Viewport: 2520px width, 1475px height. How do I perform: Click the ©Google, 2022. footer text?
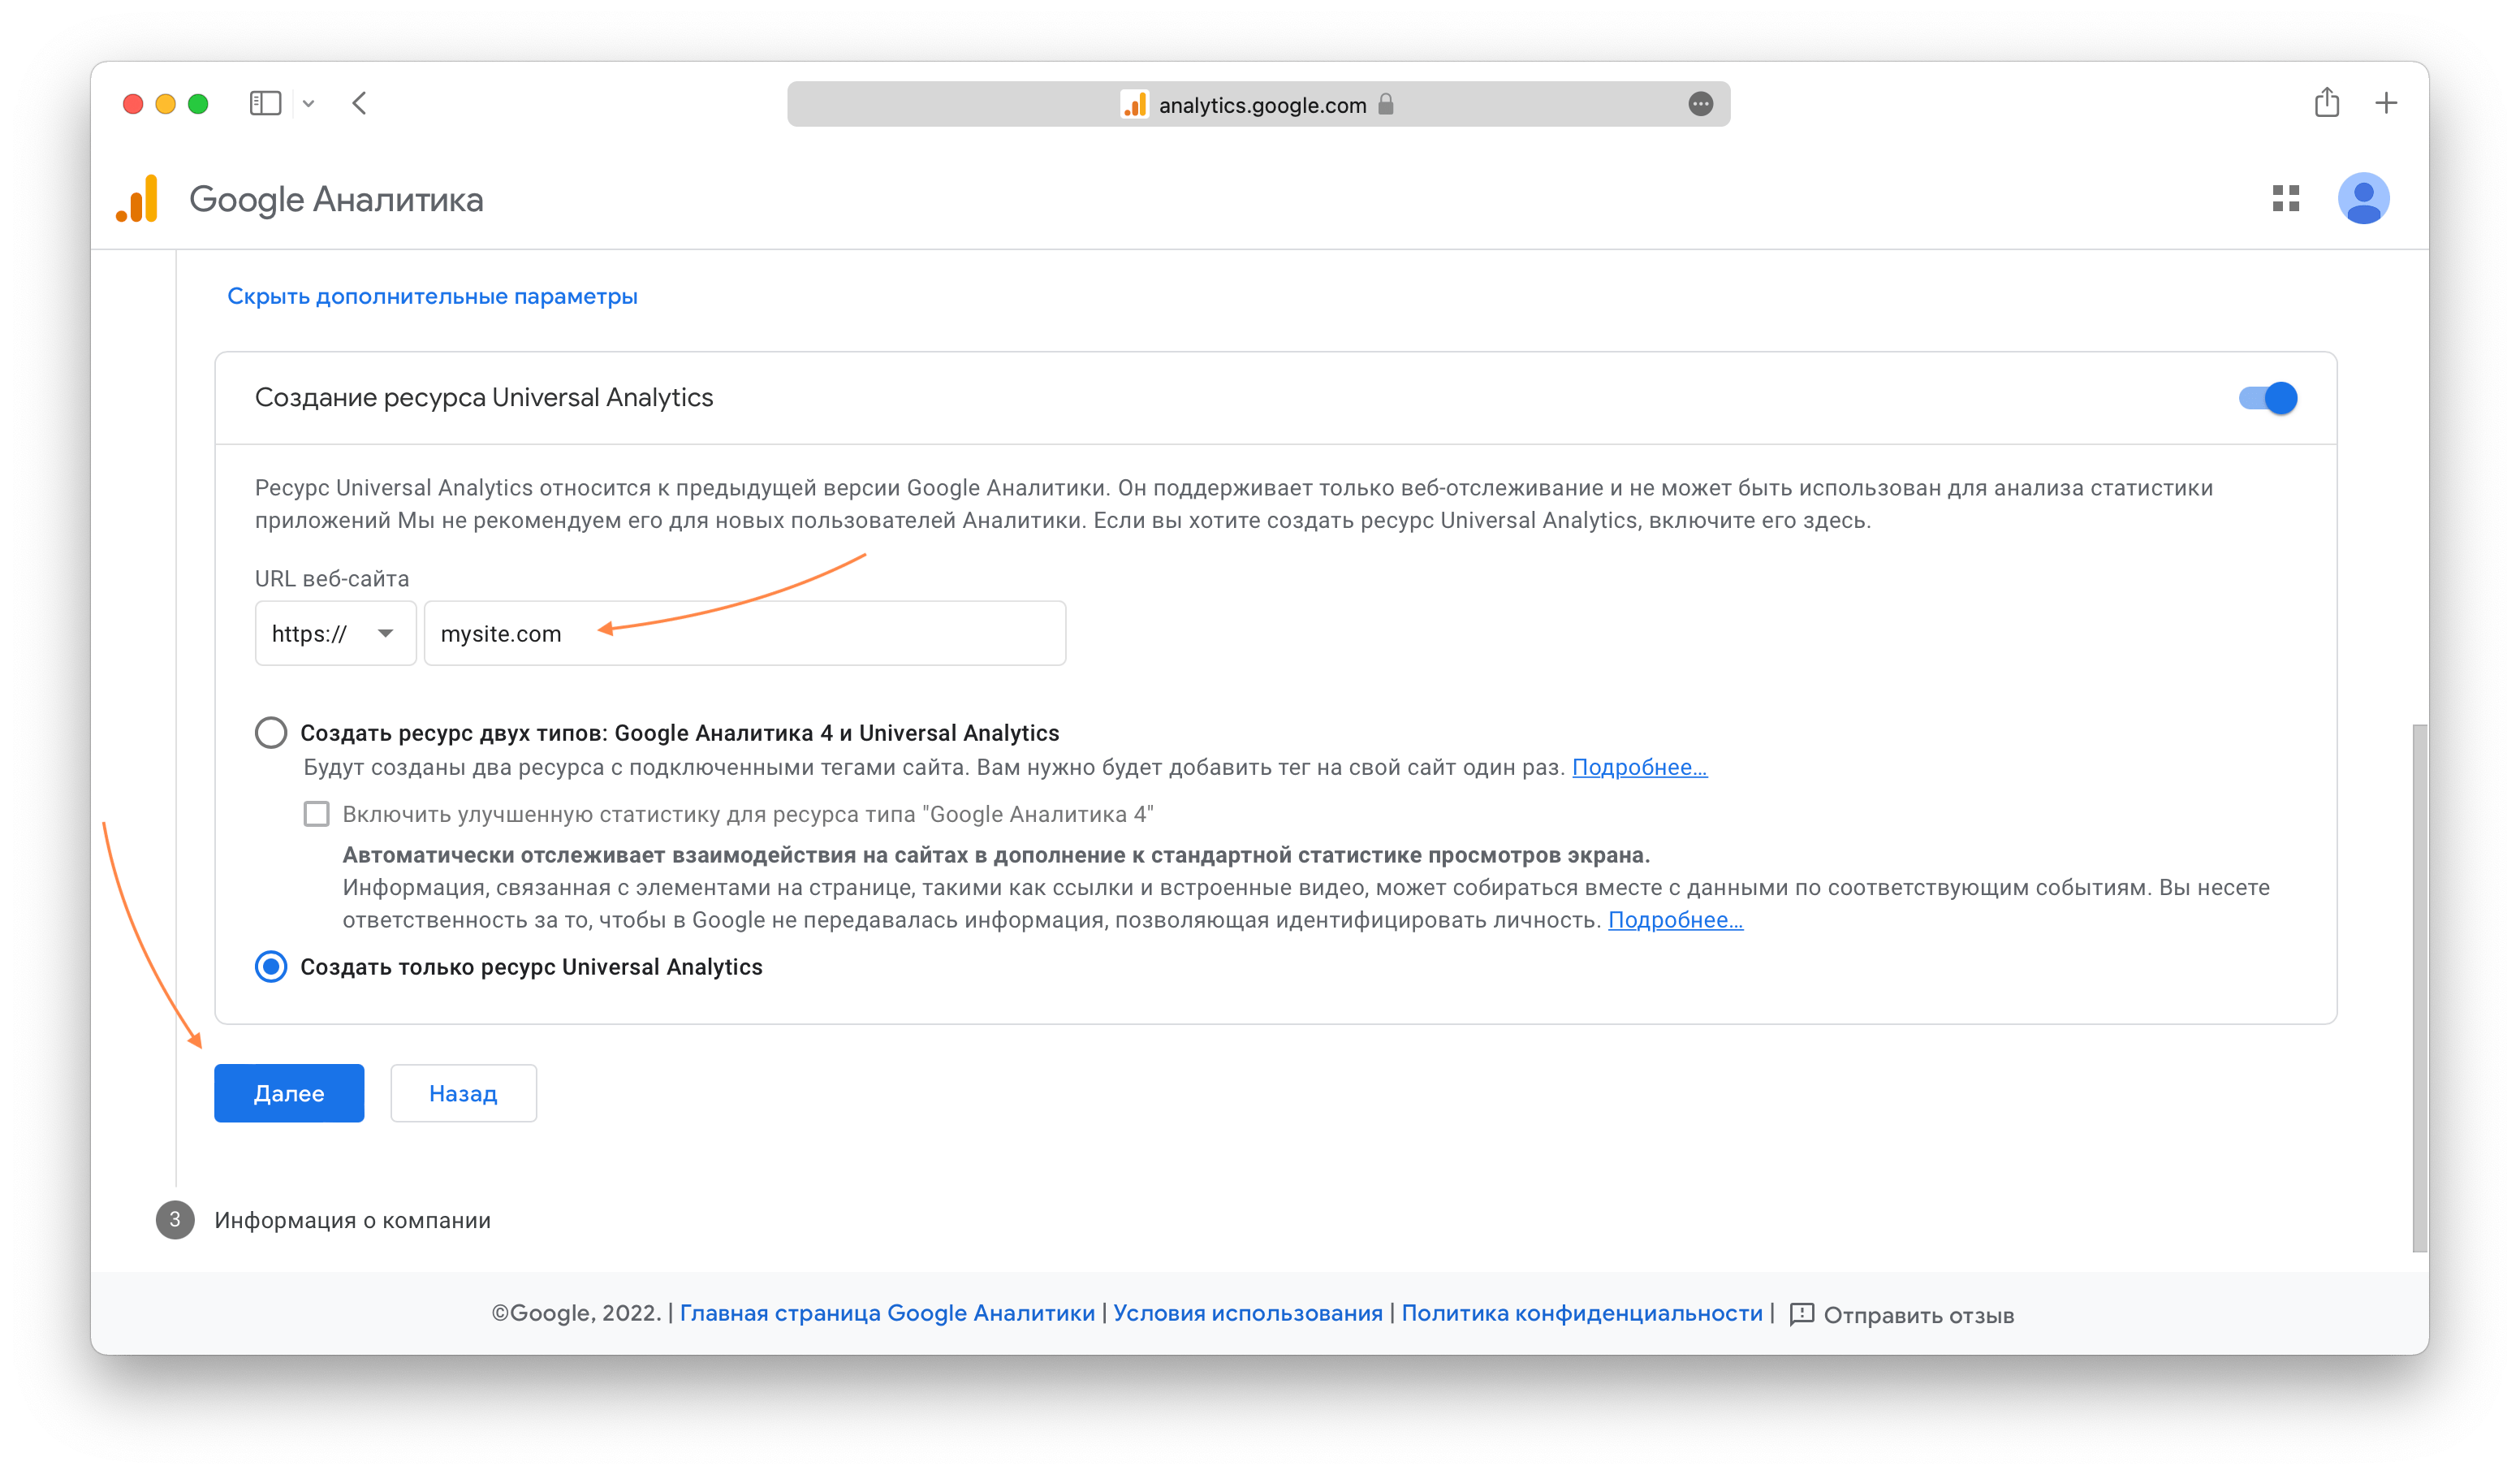pos(576,1313)
